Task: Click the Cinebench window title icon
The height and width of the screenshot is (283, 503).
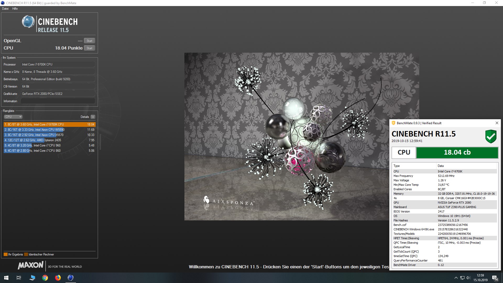Action: point(3,3)
